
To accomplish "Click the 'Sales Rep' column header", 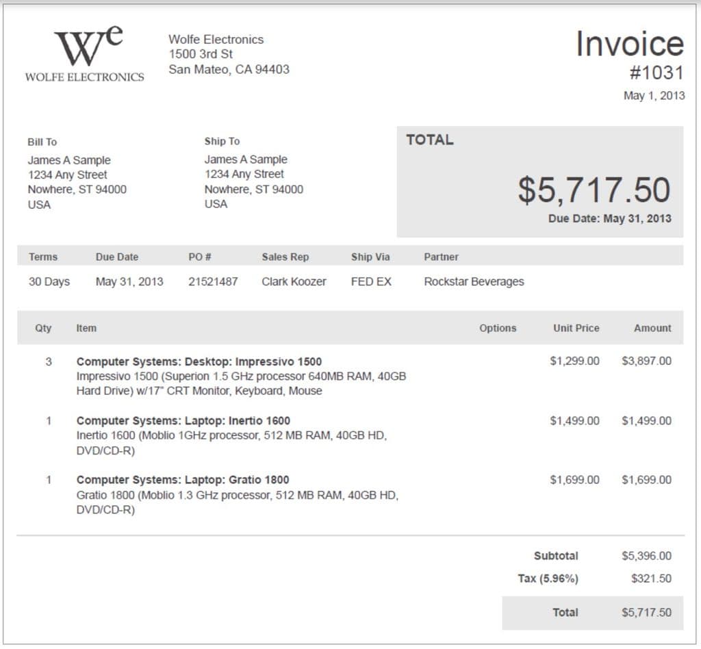I will tap(285, 257).
